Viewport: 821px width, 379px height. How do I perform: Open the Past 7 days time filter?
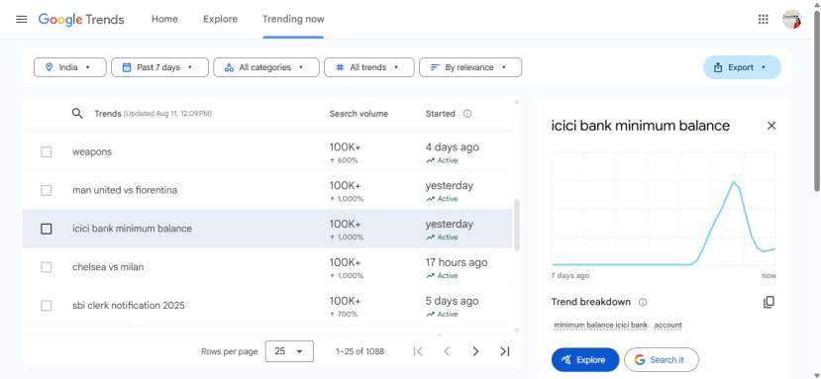tap(159, 67)
